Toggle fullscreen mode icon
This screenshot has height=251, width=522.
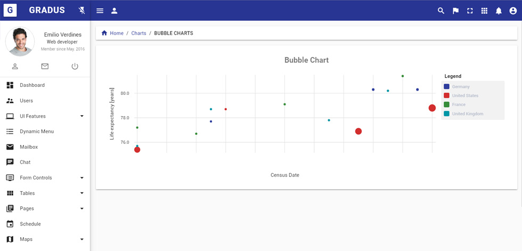click(470, 11)
